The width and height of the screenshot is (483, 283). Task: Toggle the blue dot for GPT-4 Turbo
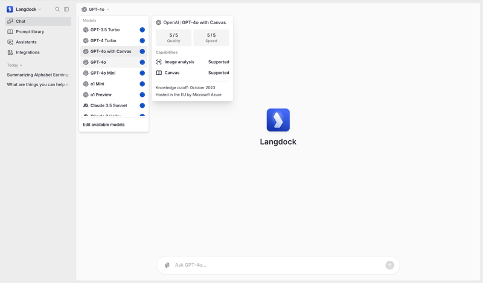142,40
